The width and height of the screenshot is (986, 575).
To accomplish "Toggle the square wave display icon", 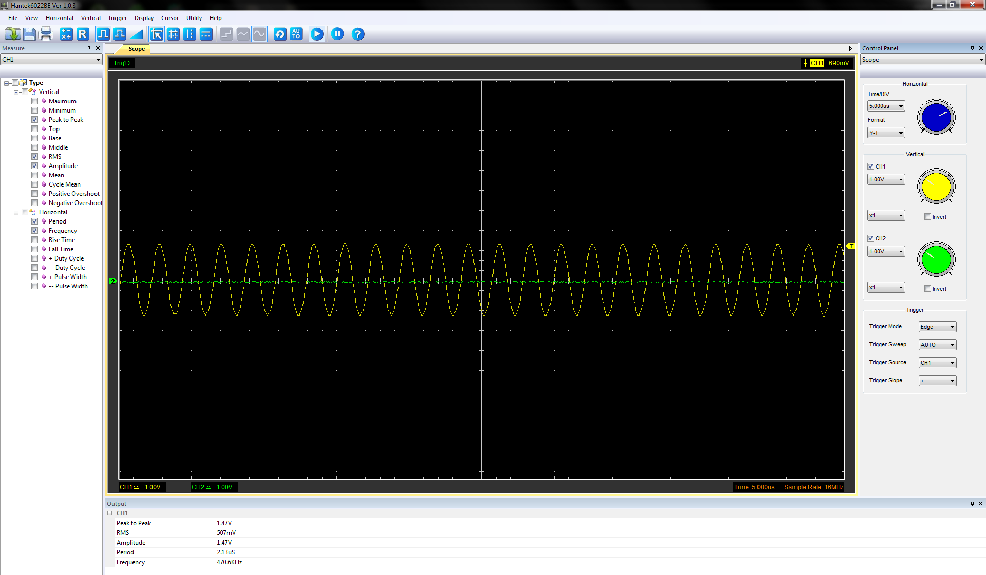I will click(103, 34).
